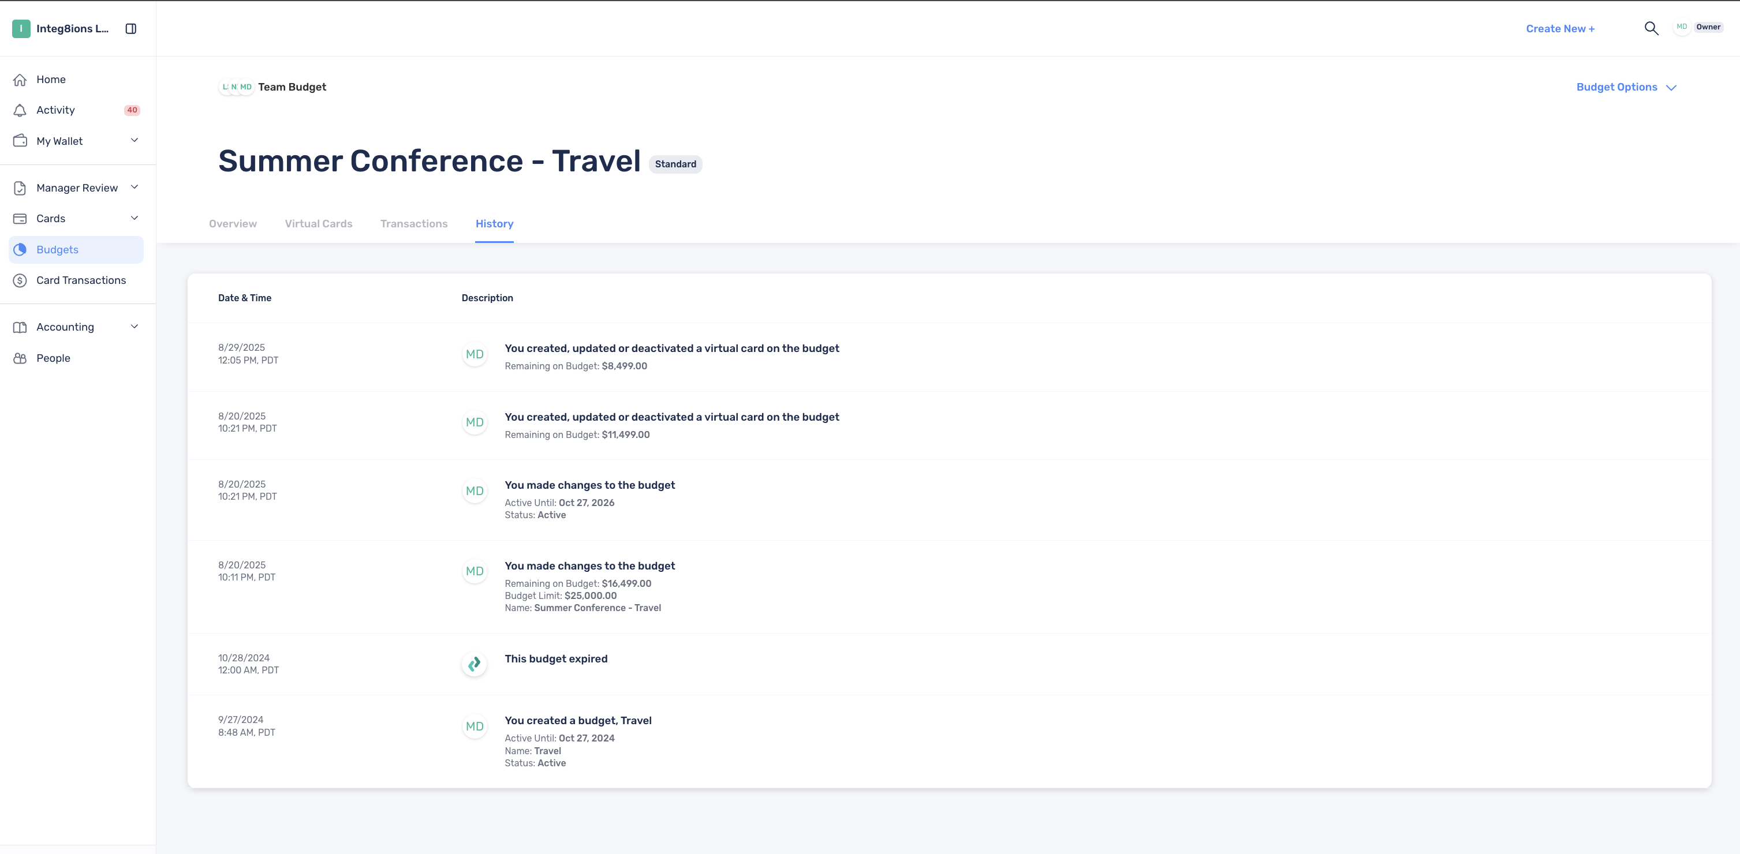
Task: Click the MD avatar on budget created entry
Action: 475,727
